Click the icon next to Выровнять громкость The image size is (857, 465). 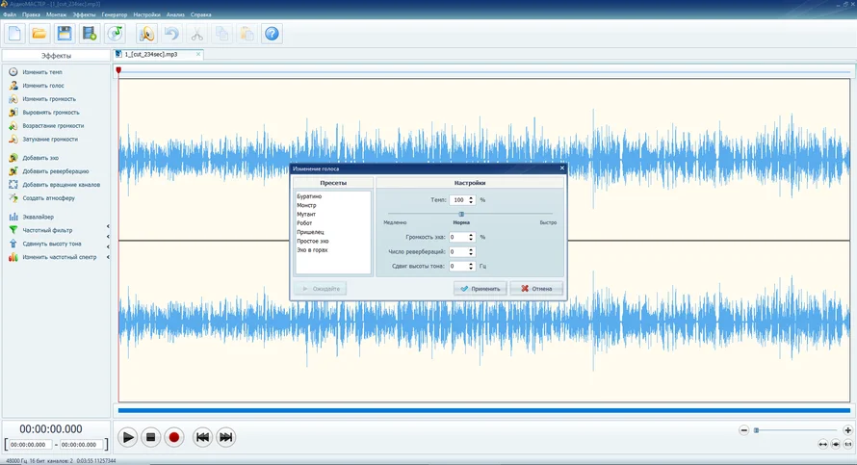click(13, 112)
